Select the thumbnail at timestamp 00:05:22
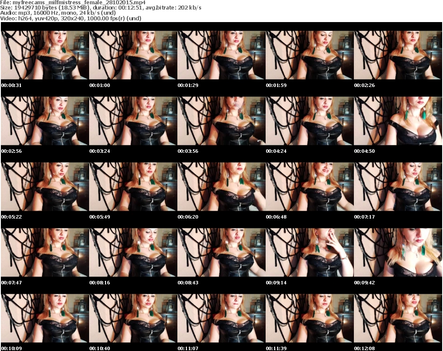This screenshot has width=443, height=351. (x=45, y=187)
